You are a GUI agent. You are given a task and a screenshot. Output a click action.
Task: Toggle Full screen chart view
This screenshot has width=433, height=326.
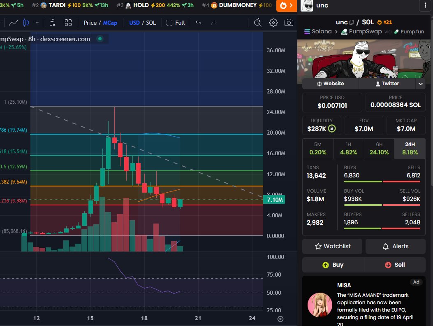pos(176,23)
